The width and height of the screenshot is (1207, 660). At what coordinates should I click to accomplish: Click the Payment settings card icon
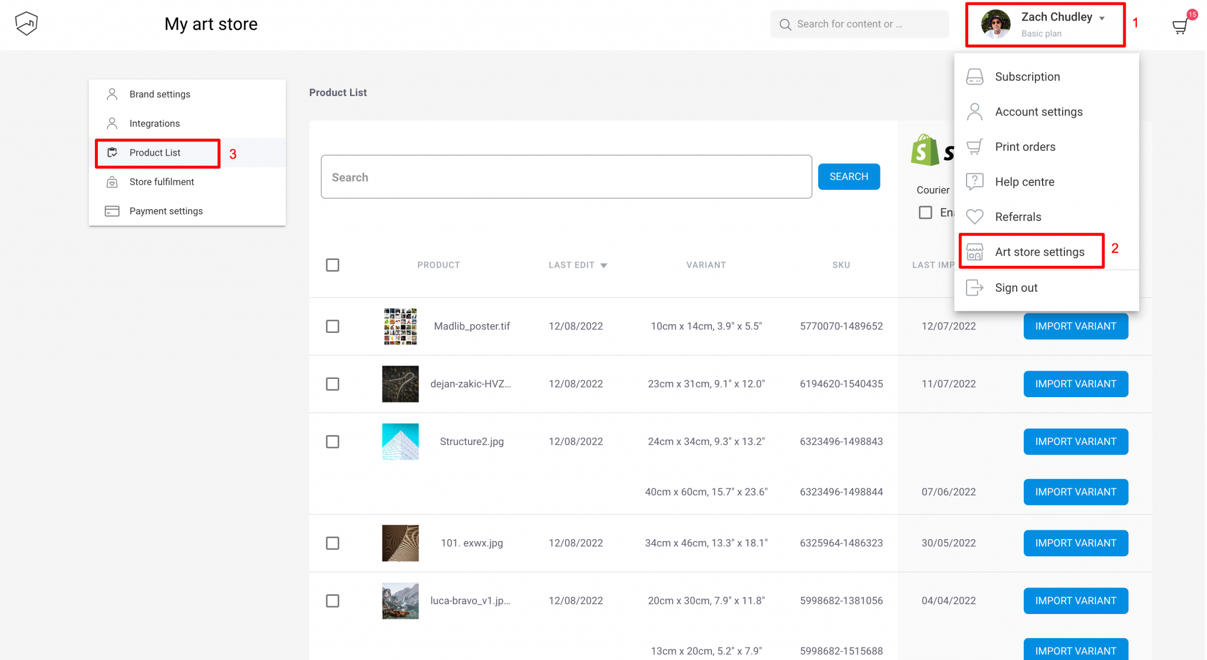(x=112, y=211)
